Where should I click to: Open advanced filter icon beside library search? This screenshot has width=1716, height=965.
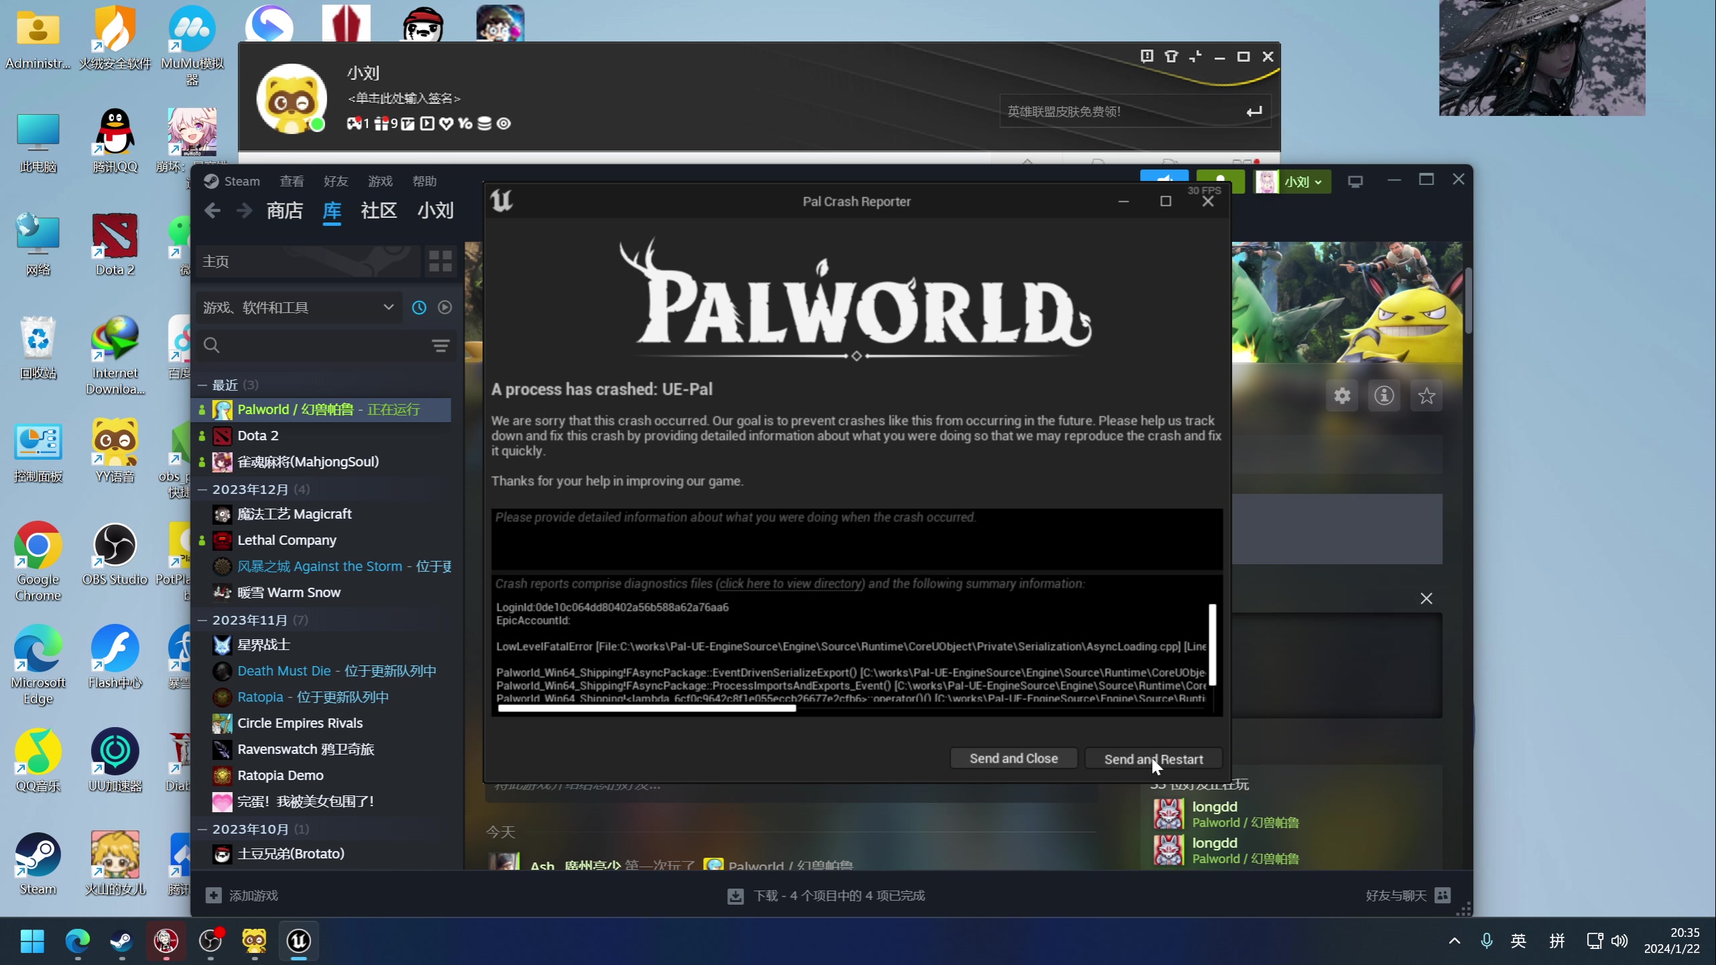440,346
